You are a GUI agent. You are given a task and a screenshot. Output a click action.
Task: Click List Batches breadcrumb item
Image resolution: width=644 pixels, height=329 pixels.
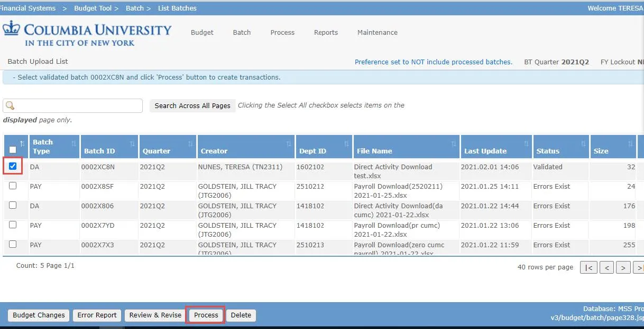[x=177, y=8]
